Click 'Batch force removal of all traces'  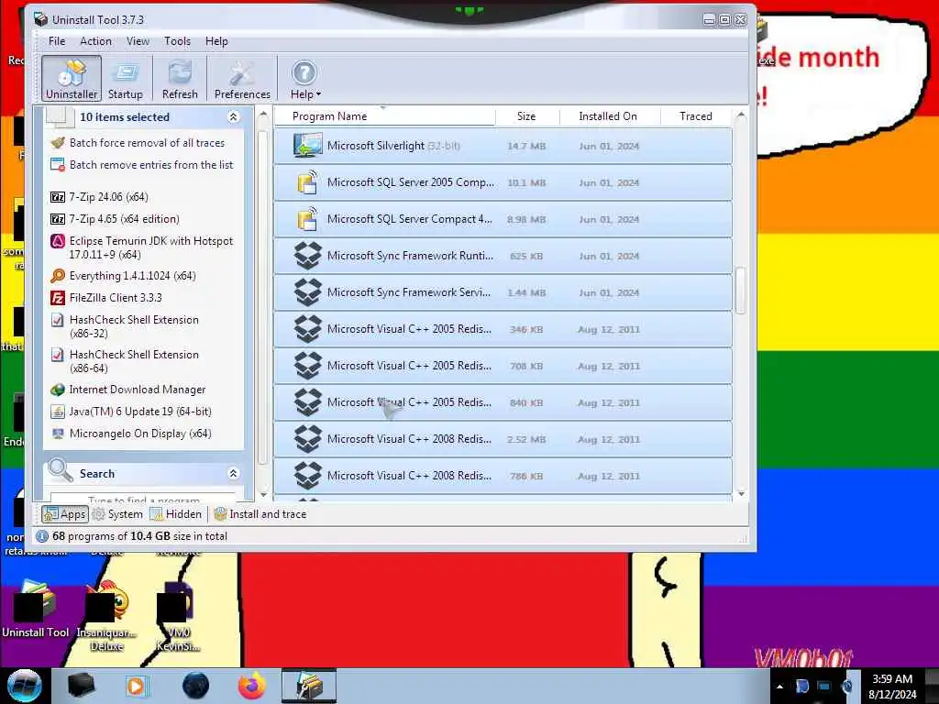click(x=147, y=143)
